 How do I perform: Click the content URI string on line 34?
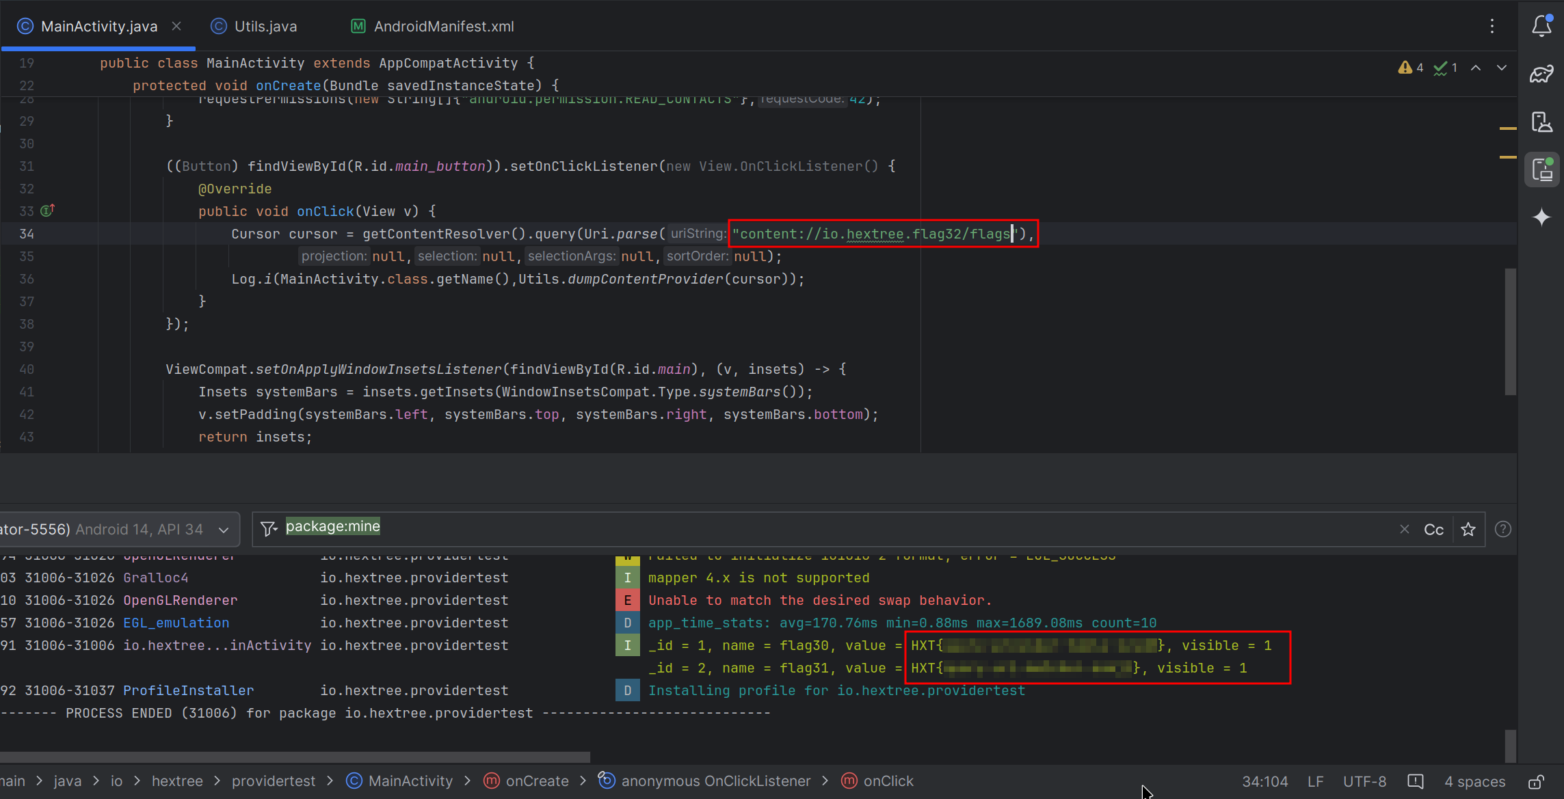point(875,234)
